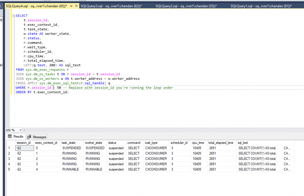Click the Results grid icon
This screenshot has width=304, height=196.
[x=10, y=137]
